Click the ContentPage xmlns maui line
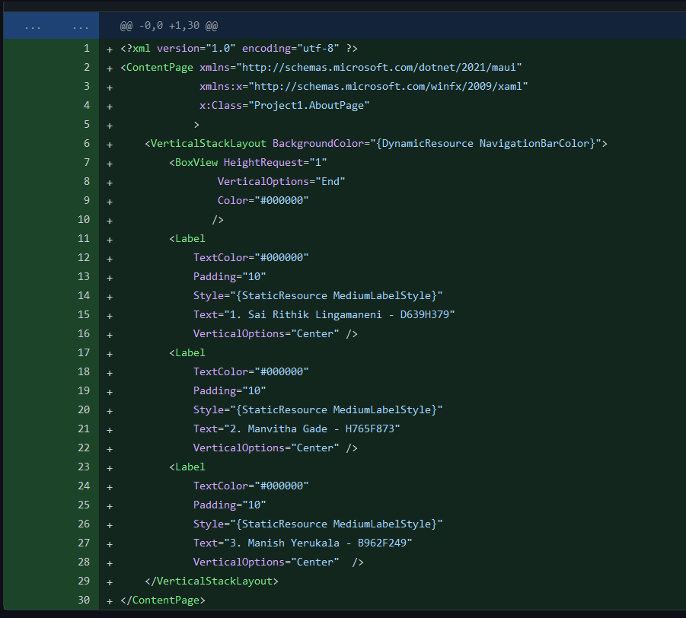686x618 pixels. click(x=321, y=67)
